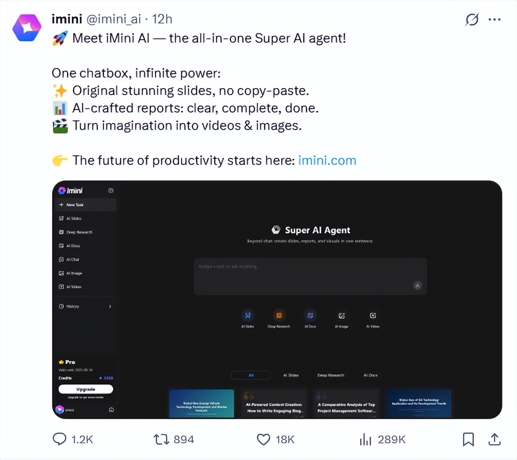This screenshot has width=517, height=460.
Task: Open the three-dot more options menu
Action: coord(494,19)
